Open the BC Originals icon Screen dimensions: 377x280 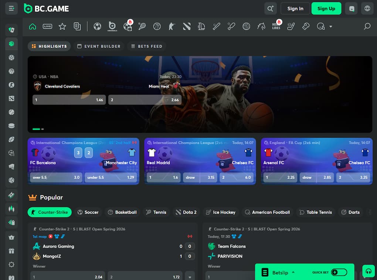(x=112, y=27)
